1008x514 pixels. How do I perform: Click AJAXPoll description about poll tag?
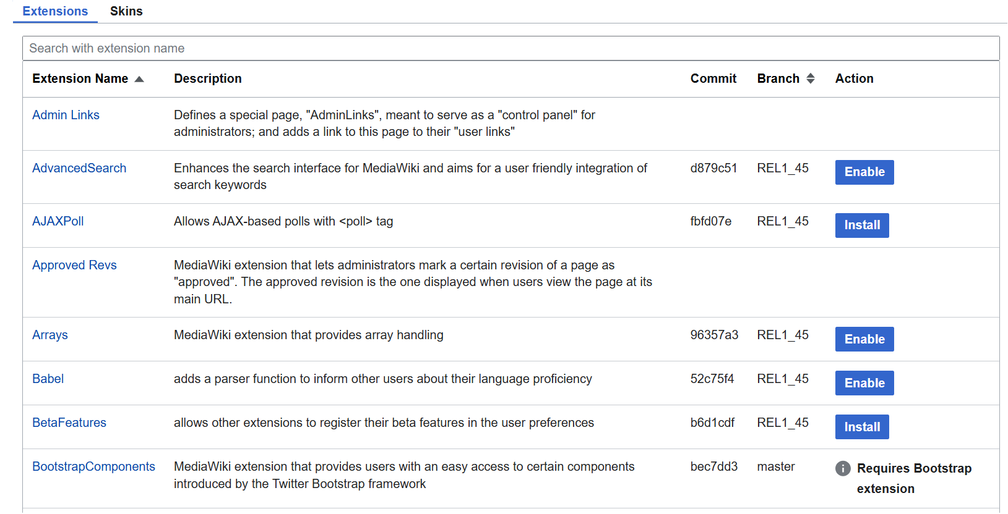pyautogui.click(x=283, y=221)
